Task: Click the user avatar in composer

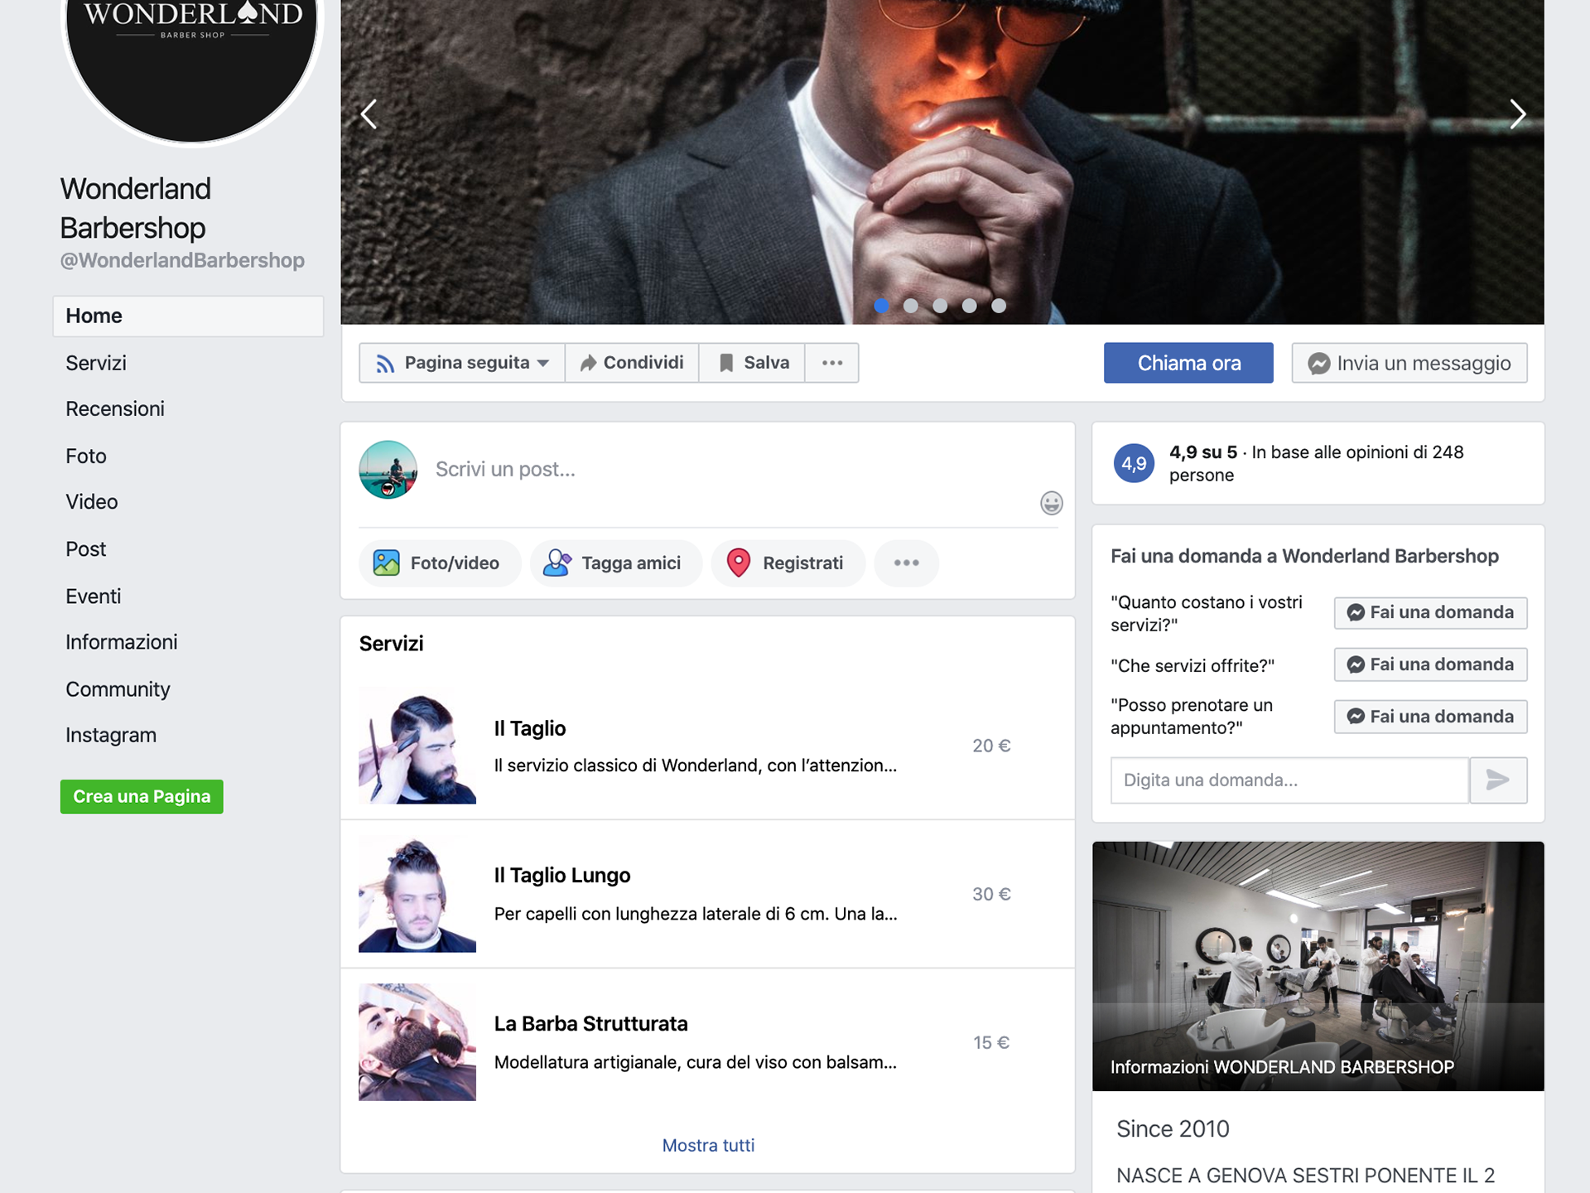Action: coord(388,469)
